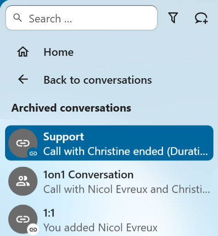Click the Archived conversations heading
This screenshot has width=218, height=236.
71,108
